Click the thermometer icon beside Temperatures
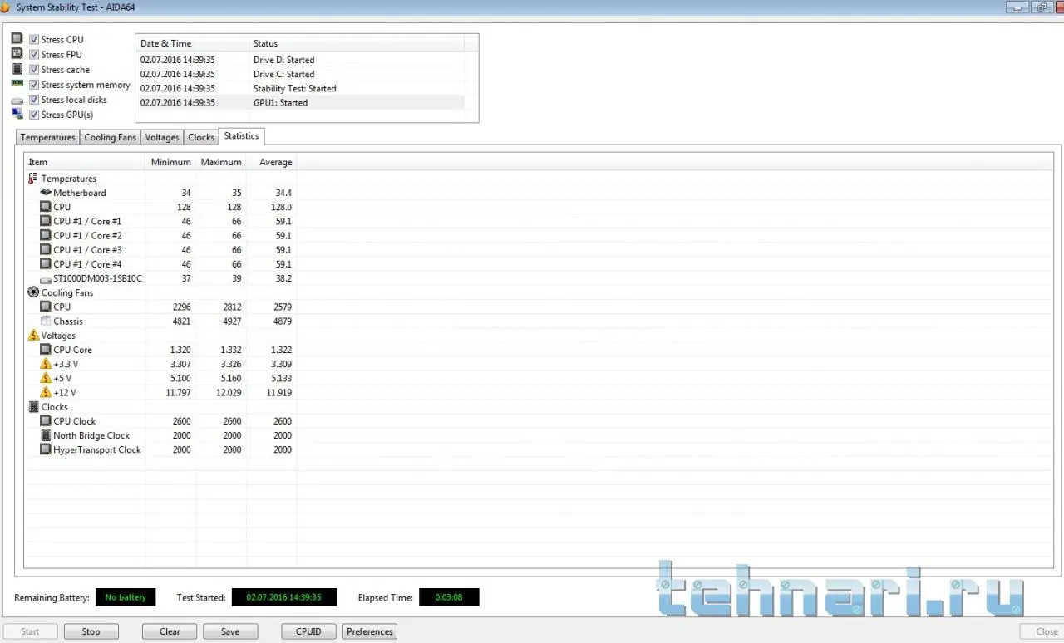 coord(33,179)
